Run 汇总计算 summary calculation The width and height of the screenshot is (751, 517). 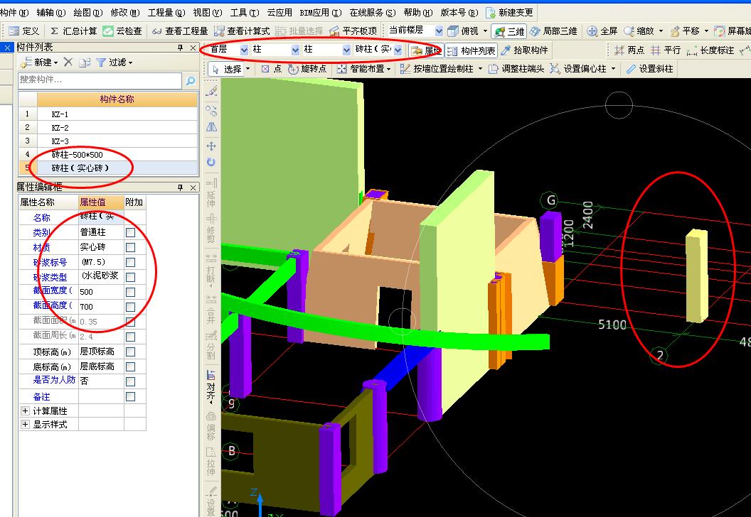[73, 31]
